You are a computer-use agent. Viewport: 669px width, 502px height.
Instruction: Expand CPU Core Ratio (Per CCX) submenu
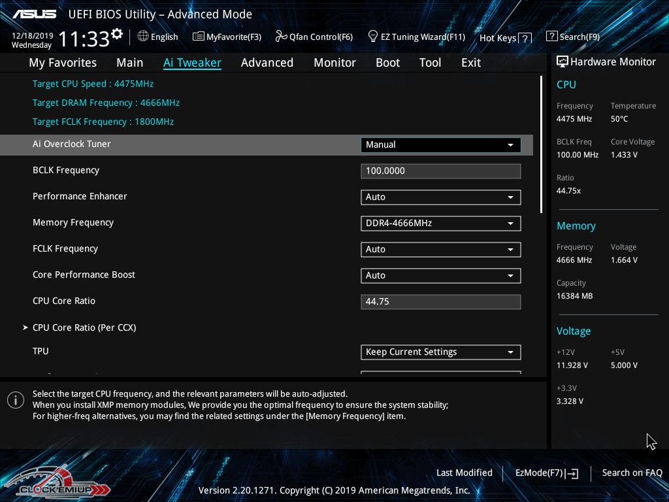coord(84,327)
